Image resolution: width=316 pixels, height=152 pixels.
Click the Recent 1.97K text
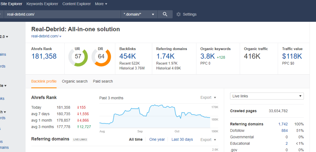point(167,64)
